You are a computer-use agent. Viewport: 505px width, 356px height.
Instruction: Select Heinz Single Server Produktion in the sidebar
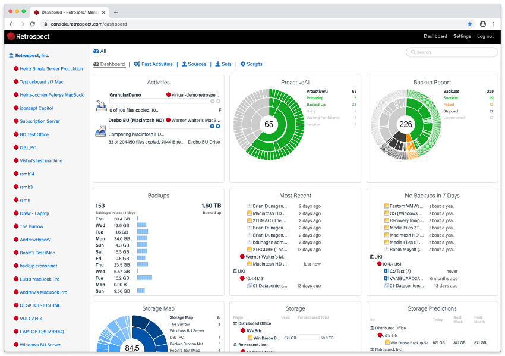click(x=51, y=69)
